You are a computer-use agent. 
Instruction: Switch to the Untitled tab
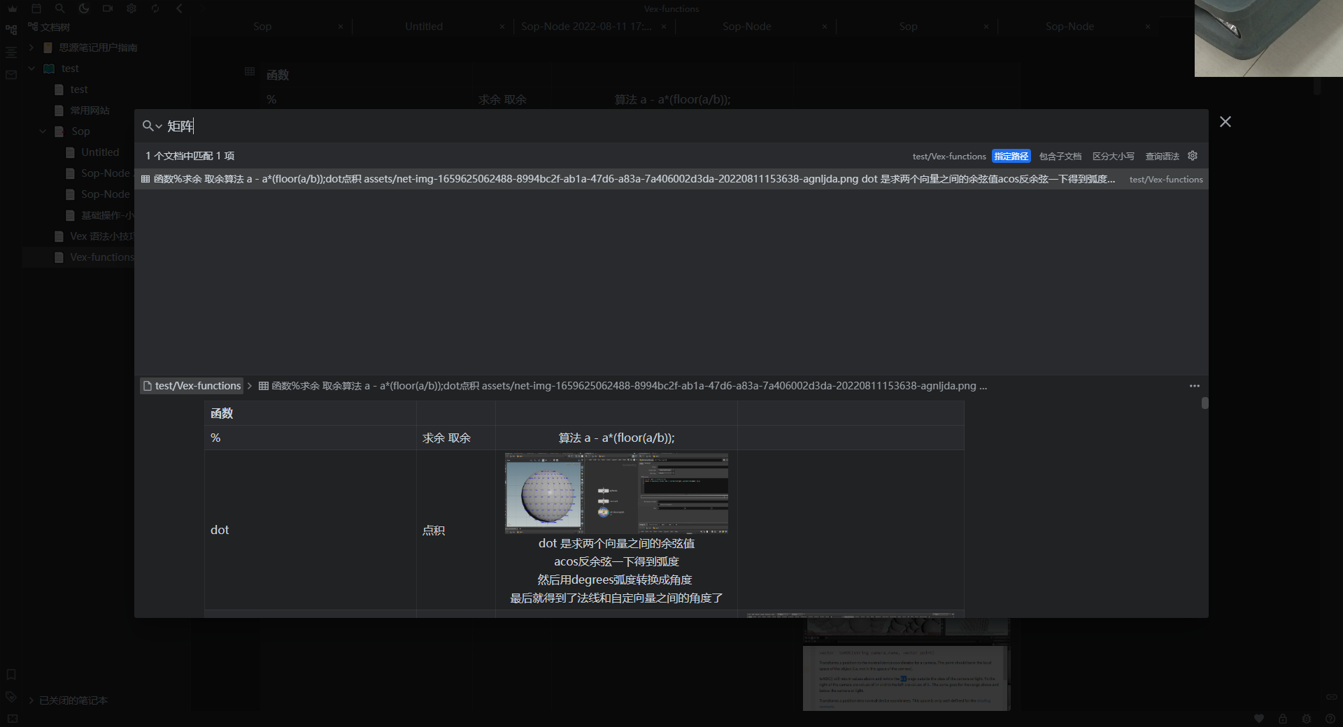(x=424, y=27)
